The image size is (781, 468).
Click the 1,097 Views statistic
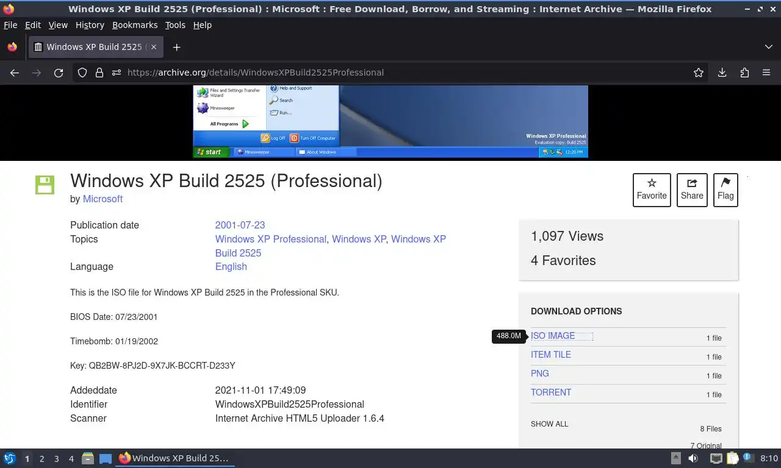[567, 236]
